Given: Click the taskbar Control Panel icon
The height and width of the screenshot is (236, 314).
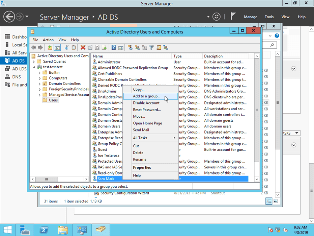Looking at the screenshot, I should (82, 230).
